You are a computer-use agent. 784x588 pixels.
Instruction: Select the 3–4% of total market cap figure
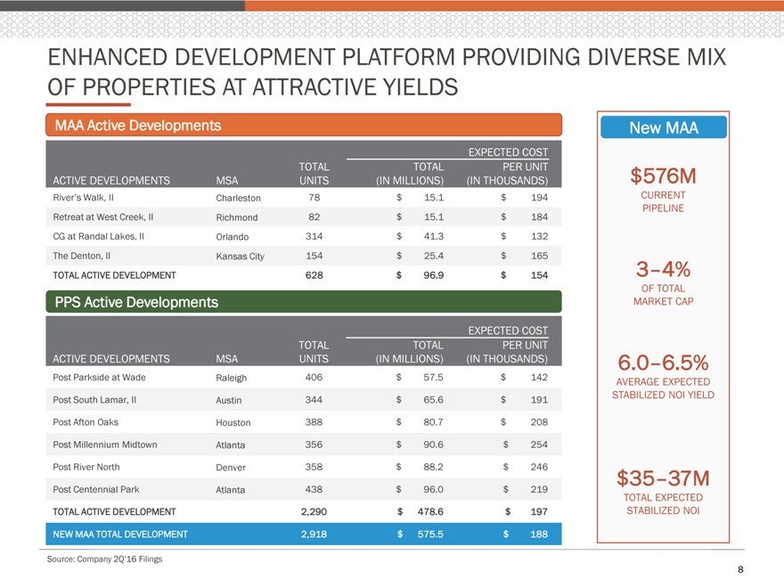[x=663, y=269]
